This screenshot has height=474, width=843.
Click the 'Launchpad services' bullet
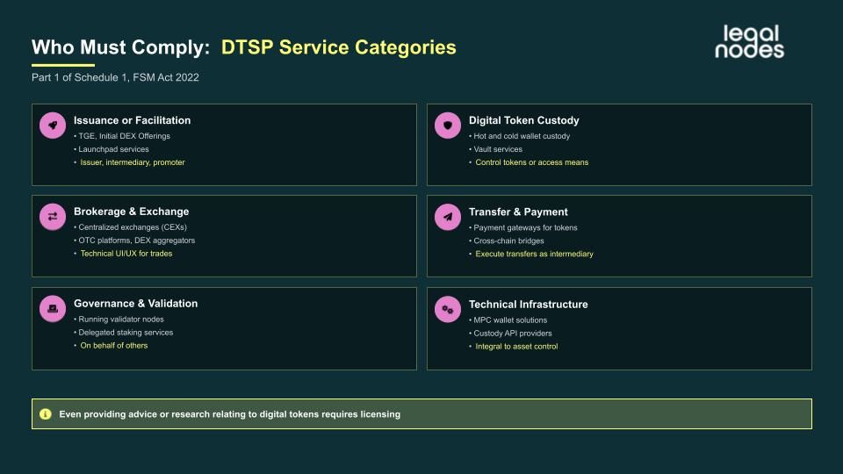pyautogui.click(x=112, y=149)
